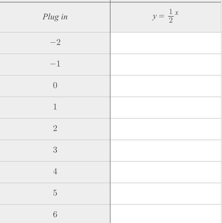Click the empty cell for row 4

166,172
